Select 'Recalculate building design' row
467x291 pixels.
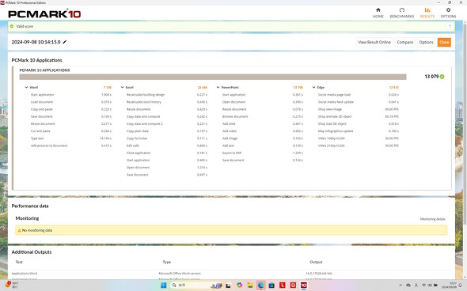point(167,95)
